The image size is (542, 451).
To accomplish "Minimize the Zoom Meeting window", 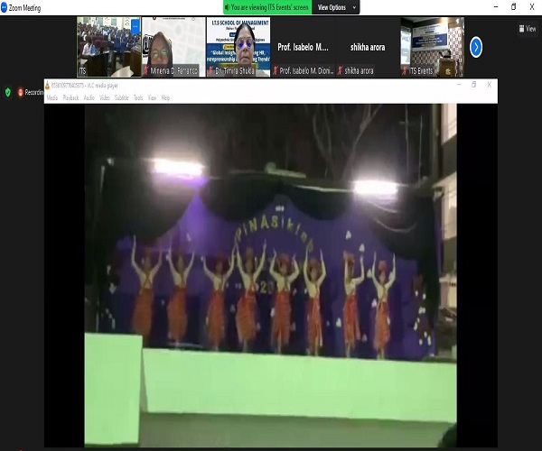I will (x=496, y=7).
